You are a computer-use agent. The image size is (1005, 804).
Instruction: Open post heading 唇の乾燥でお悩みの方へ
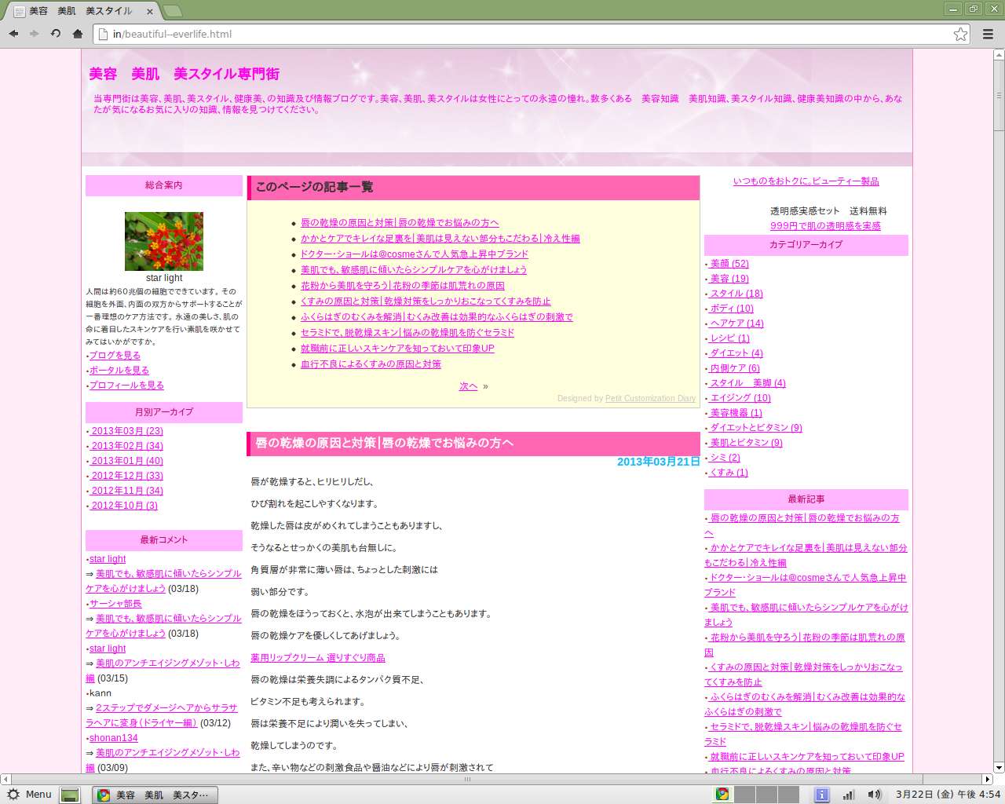click(x=385, y=443)
